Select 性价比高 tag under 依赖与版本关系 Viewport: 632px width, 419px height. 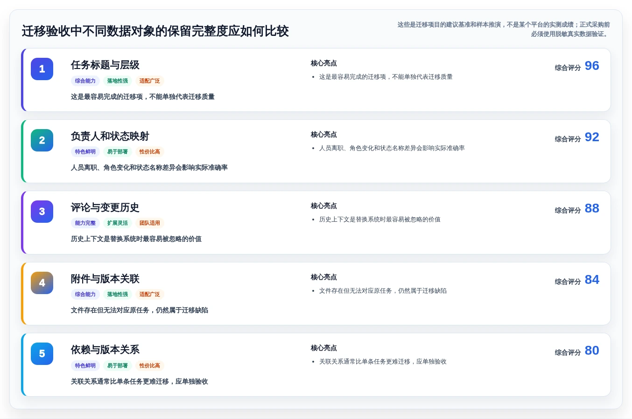point(149,365)
